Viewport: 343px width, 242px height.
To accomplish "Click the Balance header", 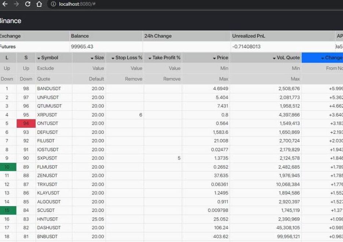I will [80, 36].
